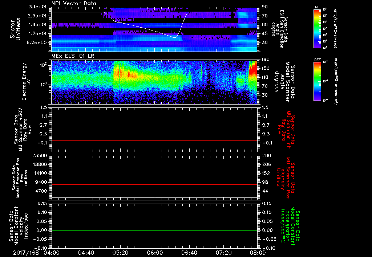Click the NF color scale bar
The width and height of the screenshot is (372, 257).
coord(316,29)
